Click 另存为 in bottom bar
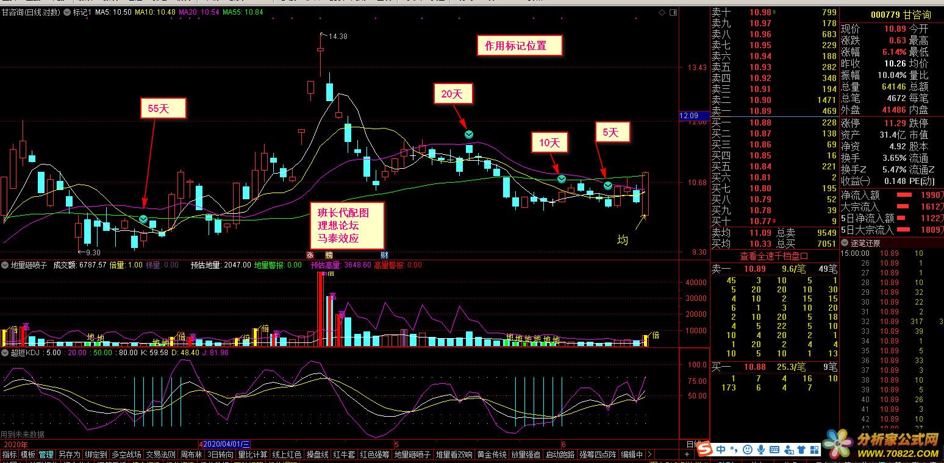 pos(69,454)
